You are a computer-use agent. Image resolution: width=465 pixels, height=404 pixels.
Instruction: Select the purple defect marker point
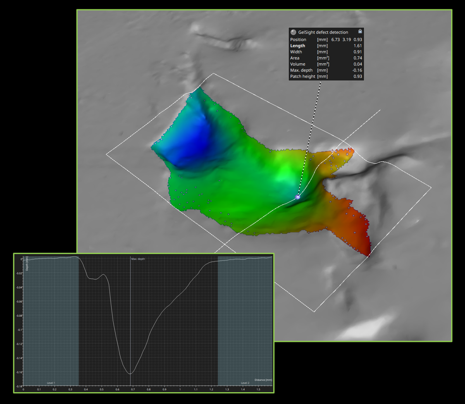pyautogui.click(x=298, y=197)
